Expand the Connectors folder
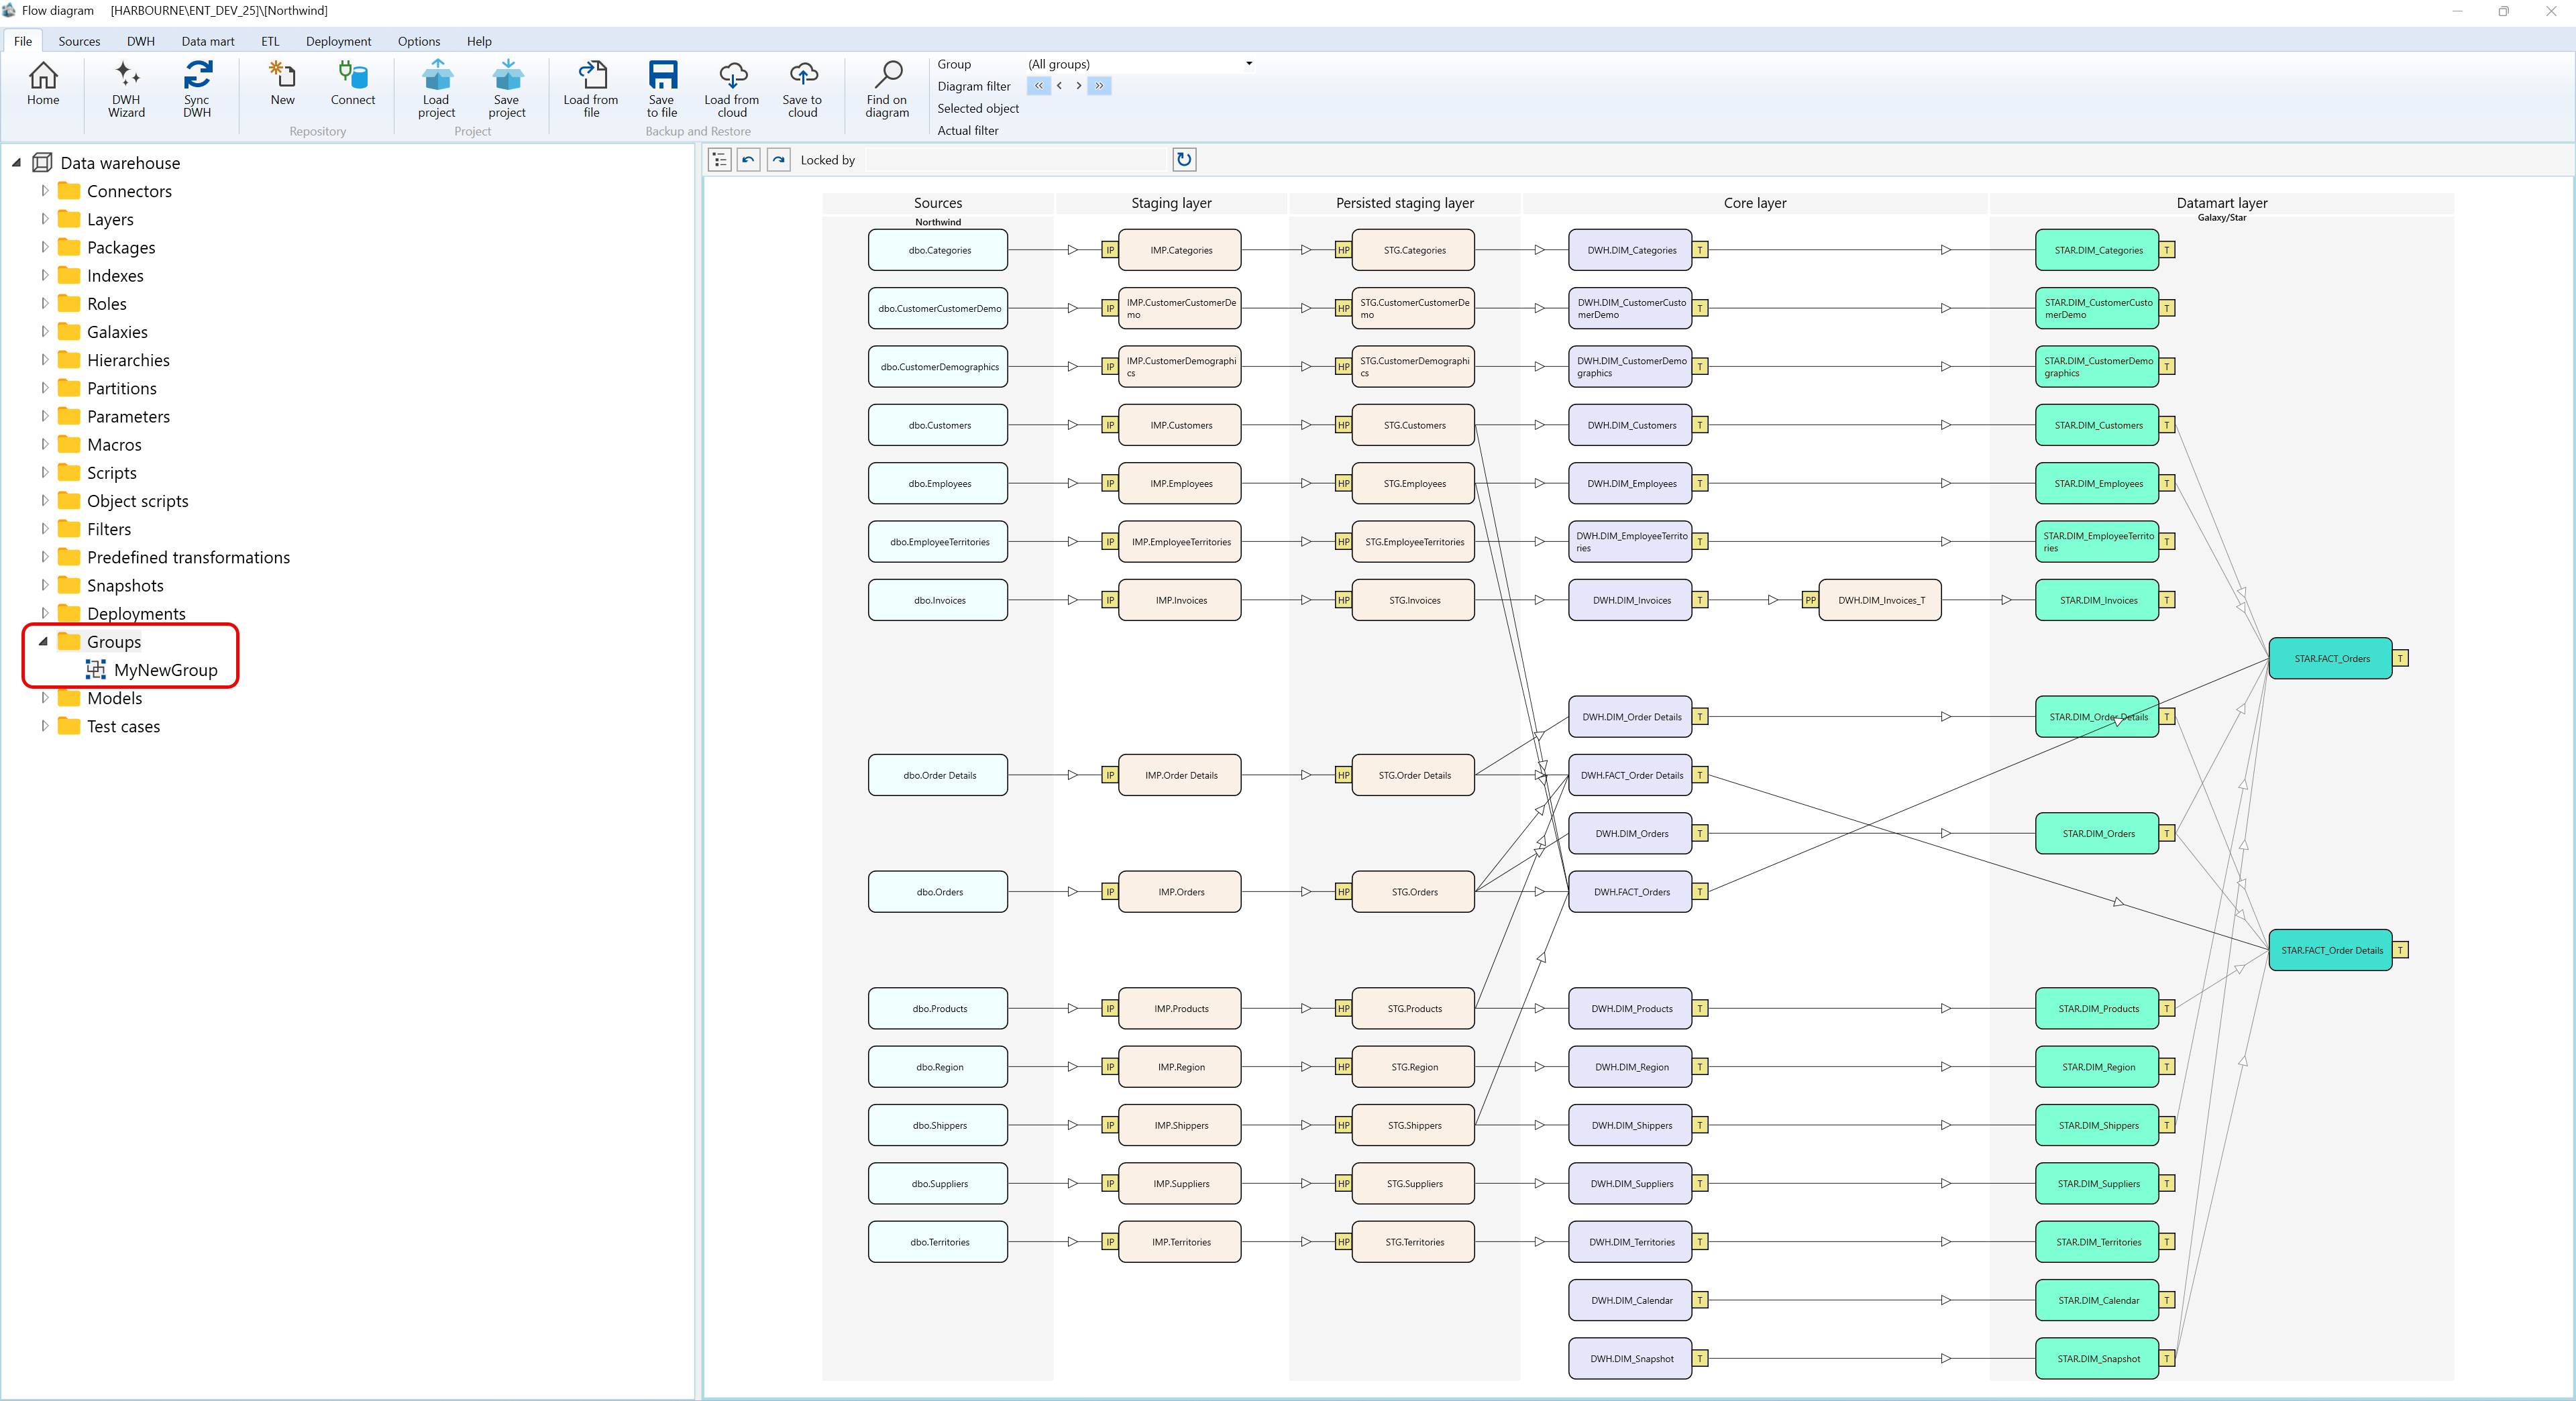 44,191
